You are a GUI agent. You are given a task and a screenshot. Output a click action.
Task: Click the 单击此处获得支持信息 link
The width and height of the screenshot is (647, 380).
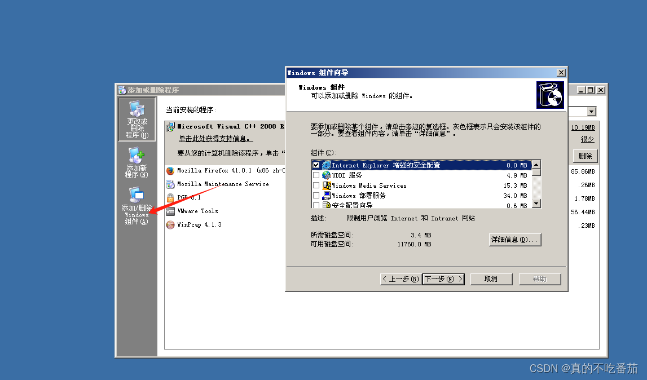(x=214, y=138)
